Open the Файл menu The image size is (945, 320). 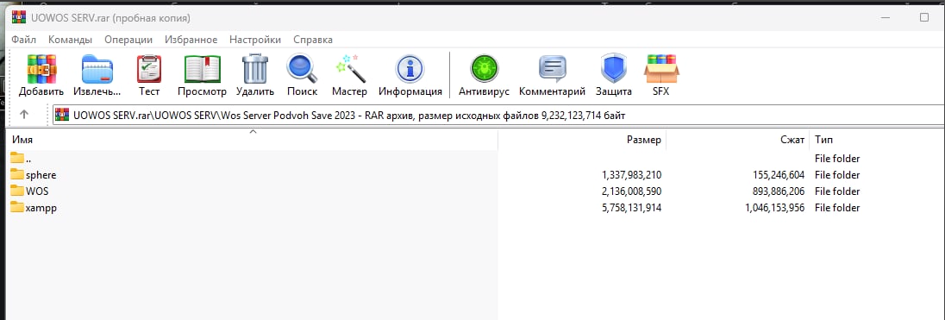(x=23, y=40)
